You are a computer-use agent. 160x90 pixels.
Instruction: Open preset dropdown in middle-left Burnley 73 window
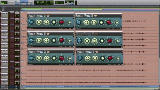(x=39, y=33)
